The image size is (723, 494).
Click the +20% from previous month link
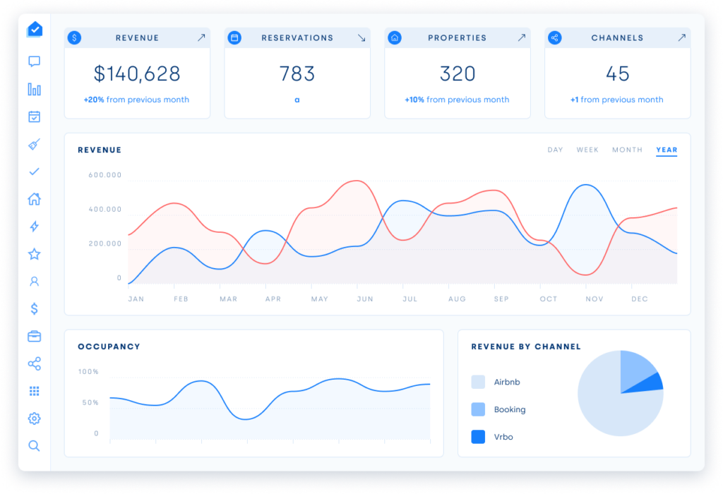[137, 100]
